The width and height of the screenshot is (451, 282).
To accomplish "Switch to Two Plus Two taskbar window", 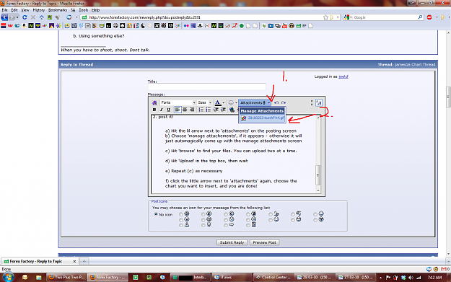I will tap(66, 277).
